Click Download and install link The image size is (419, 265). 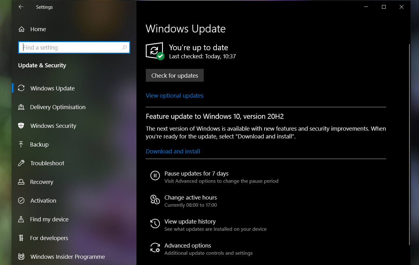click(x=173, y=152)
